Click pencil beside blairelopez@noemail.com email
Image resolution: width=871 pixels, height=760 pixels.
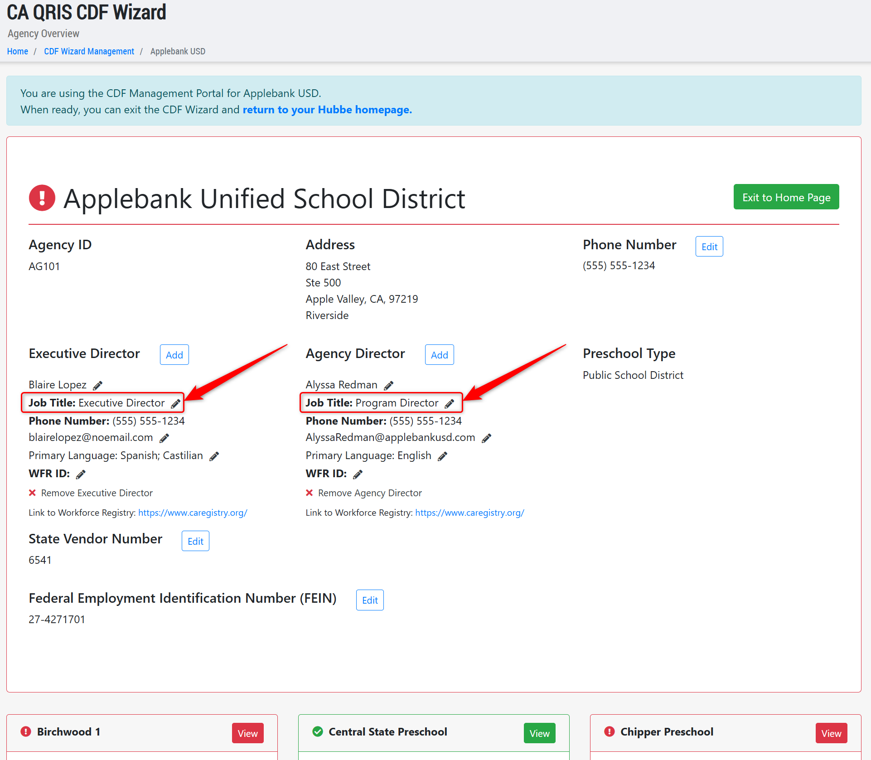click(165, 438)
